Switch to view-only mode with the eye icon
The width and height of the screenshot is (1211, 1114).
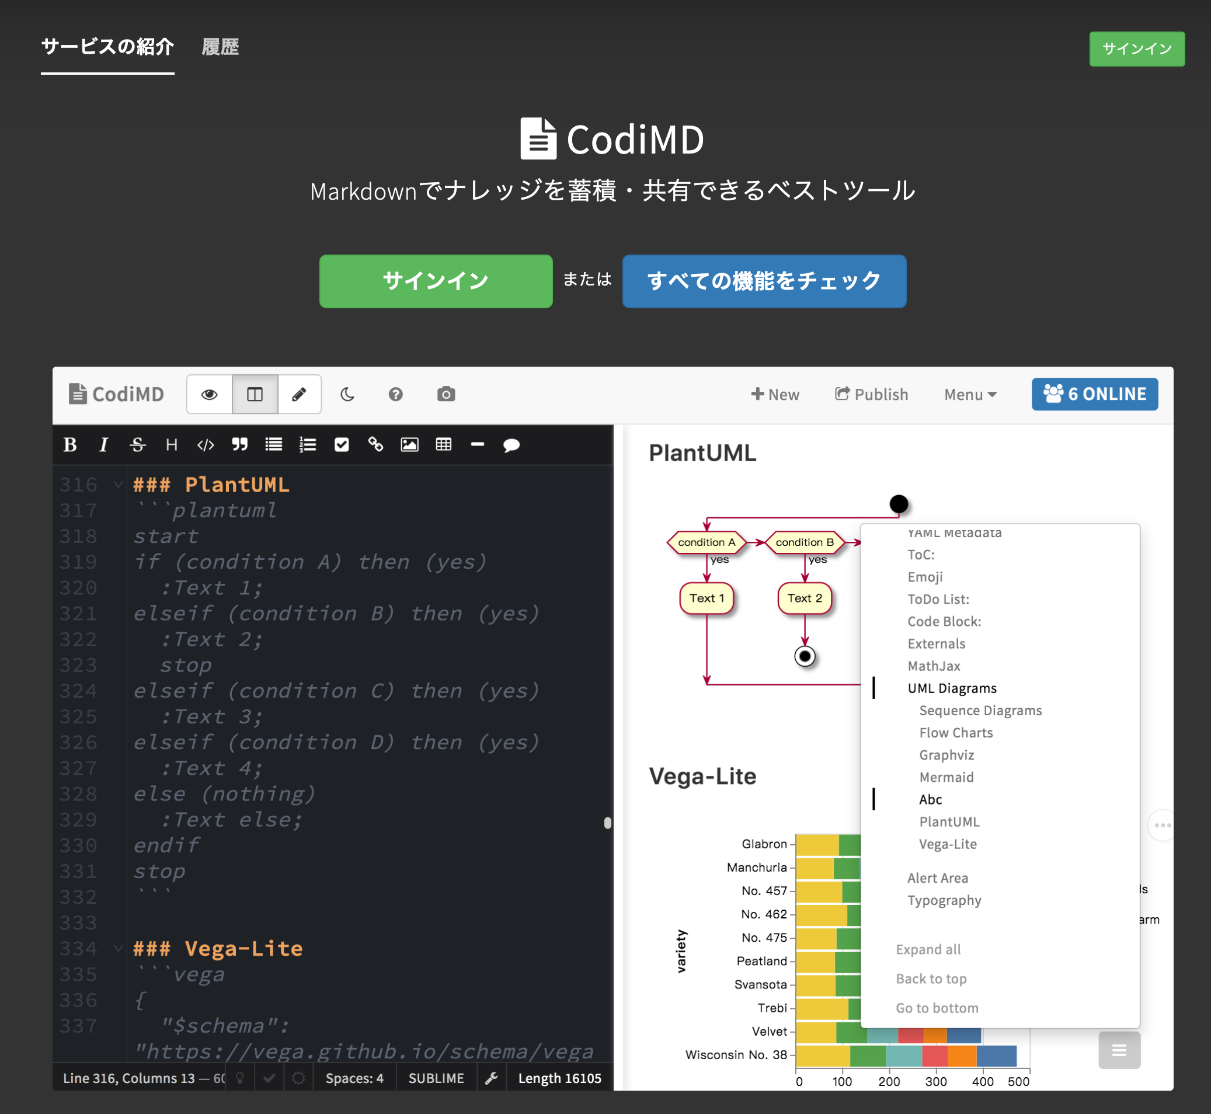tap(208, 394)
